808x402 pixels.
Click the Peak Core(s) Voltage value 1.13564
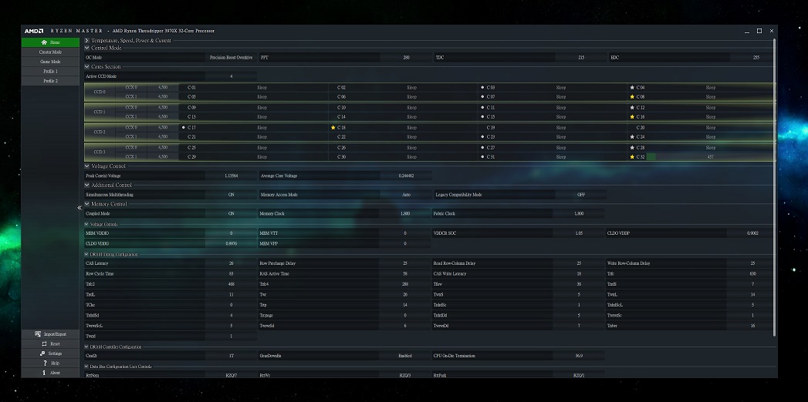(x=232, y=176)
